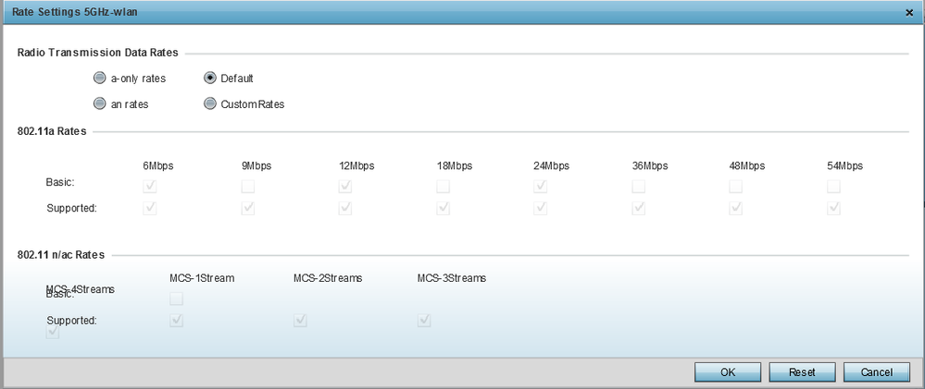The height and width of the screenshot is (389, 925).
Task: Toggle Supported 6Mbps checkbox
Action: (150, 208)
